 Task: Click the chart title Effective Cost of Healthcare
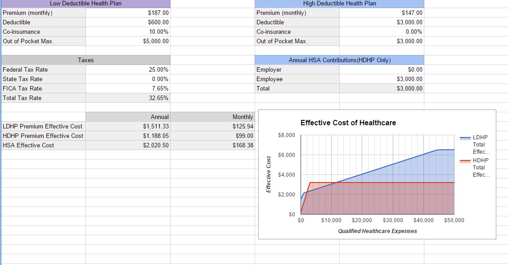(x=348, y=123)
